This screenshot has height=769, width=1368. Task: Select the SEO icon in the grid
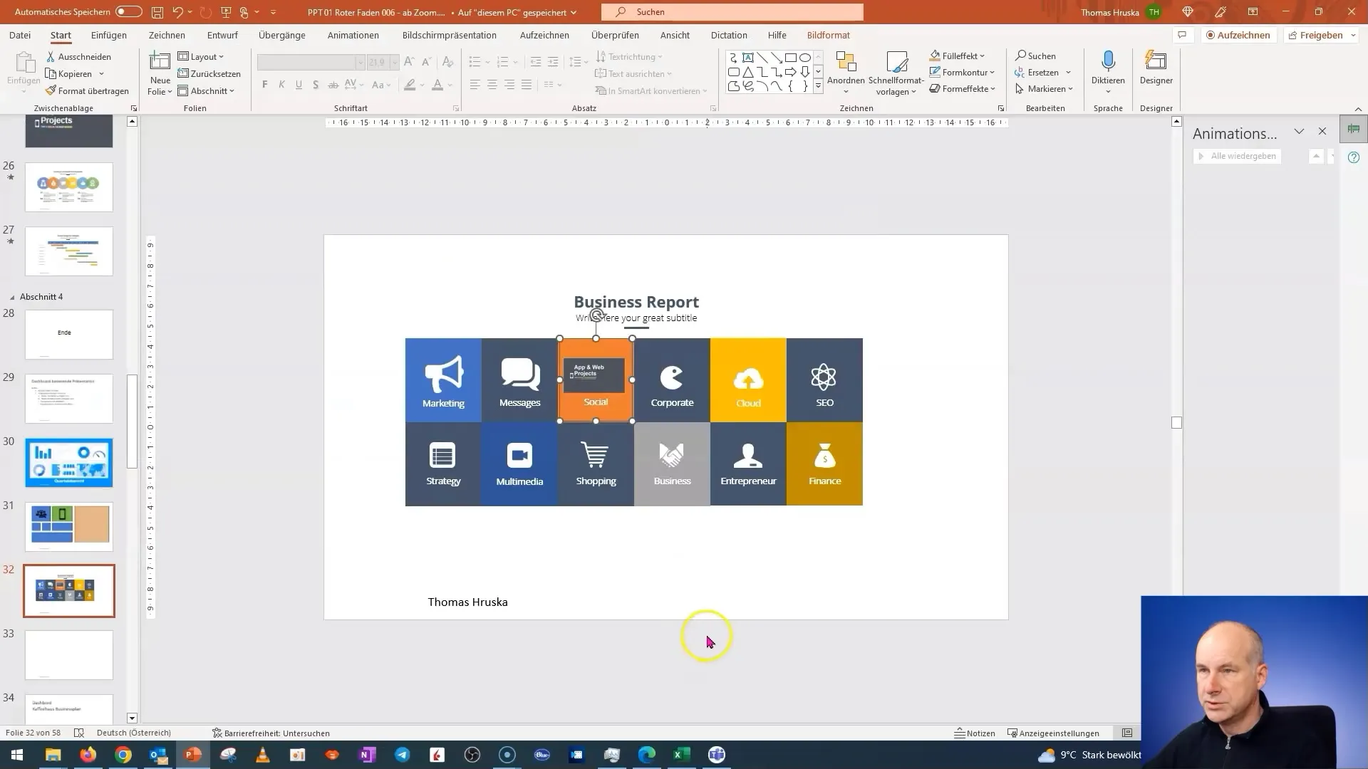click(824, 375)
